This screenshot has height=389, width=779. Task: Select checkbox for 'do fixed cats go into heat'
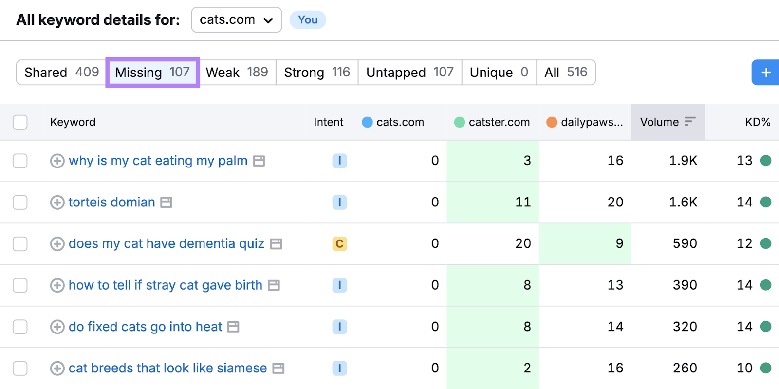20,327
